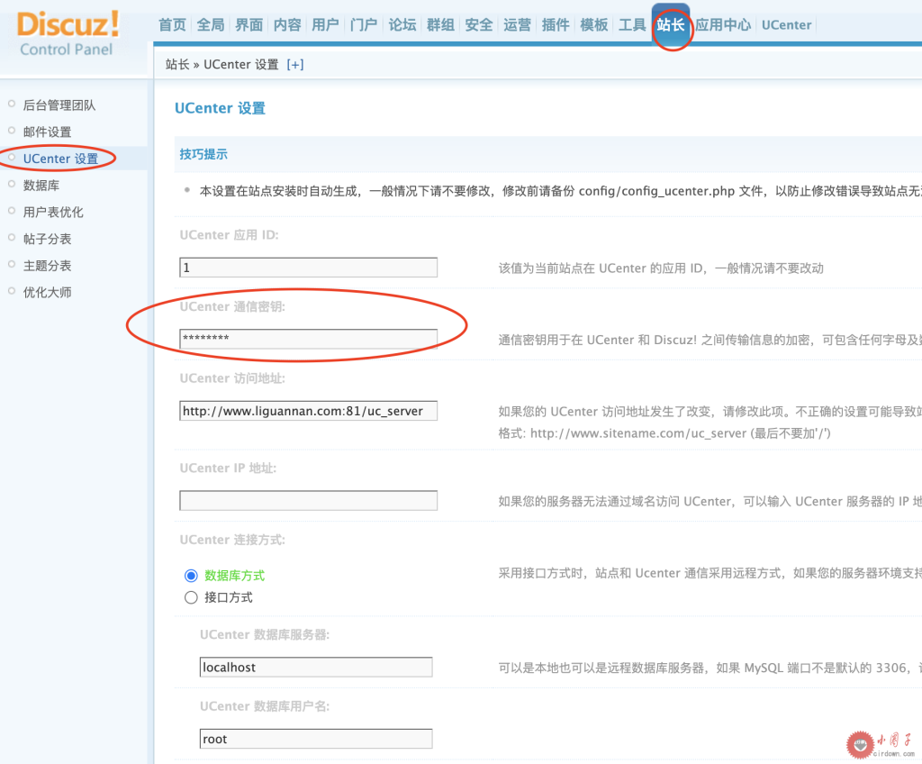Open the 运营 top menu
Viewport: 922px width, 764px height.
517,24
